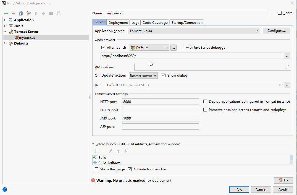Switch to the Server tab
The image size is (297, 195).
(100, 22)
